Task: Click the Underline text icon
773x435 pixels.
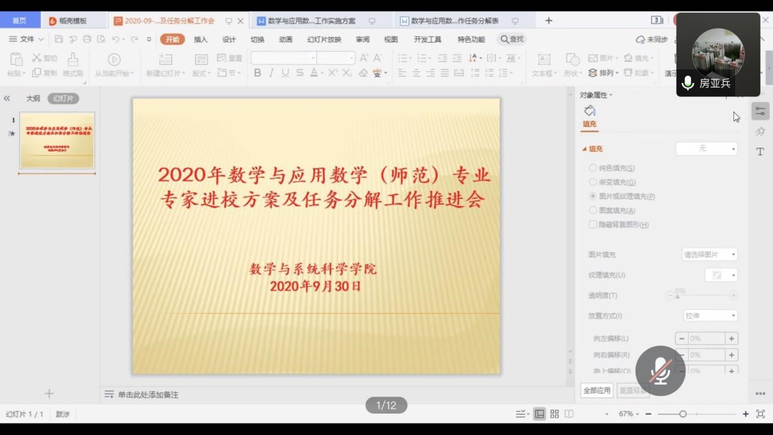Action: click(x=285, y=73)
